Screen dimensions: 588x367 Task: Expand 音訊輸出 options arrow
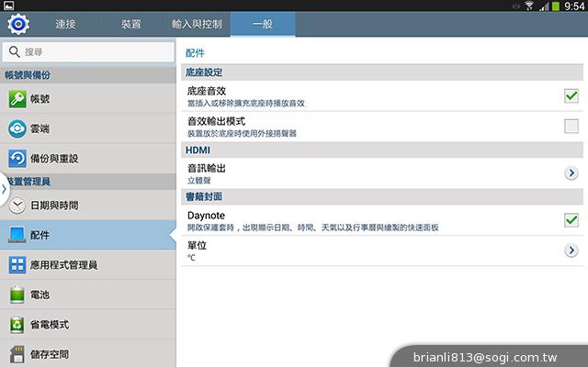coord(571,172)
